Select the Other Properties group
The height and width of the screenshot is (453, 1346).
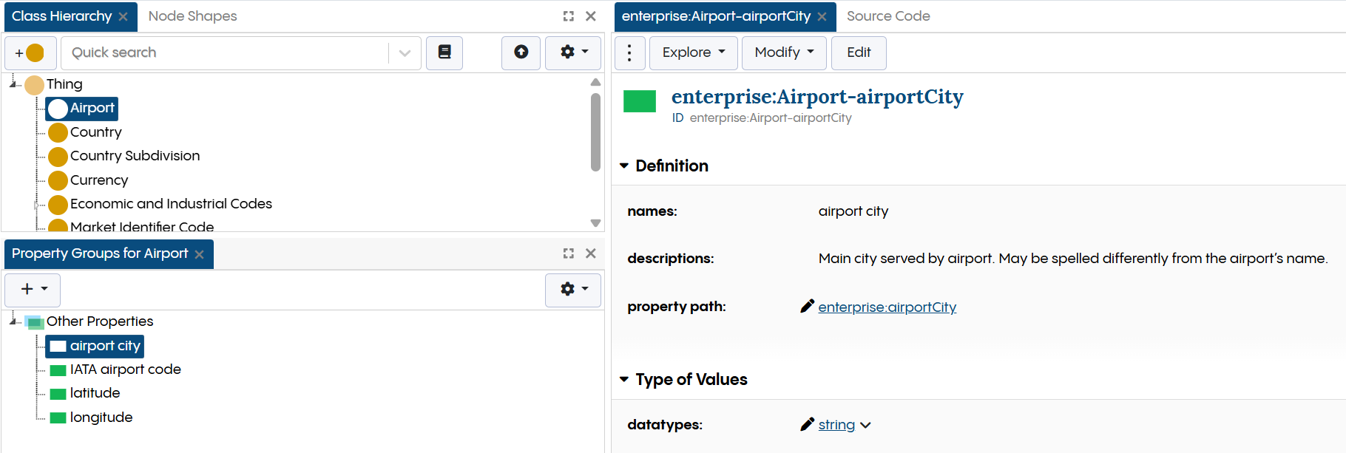coord(100,321)
